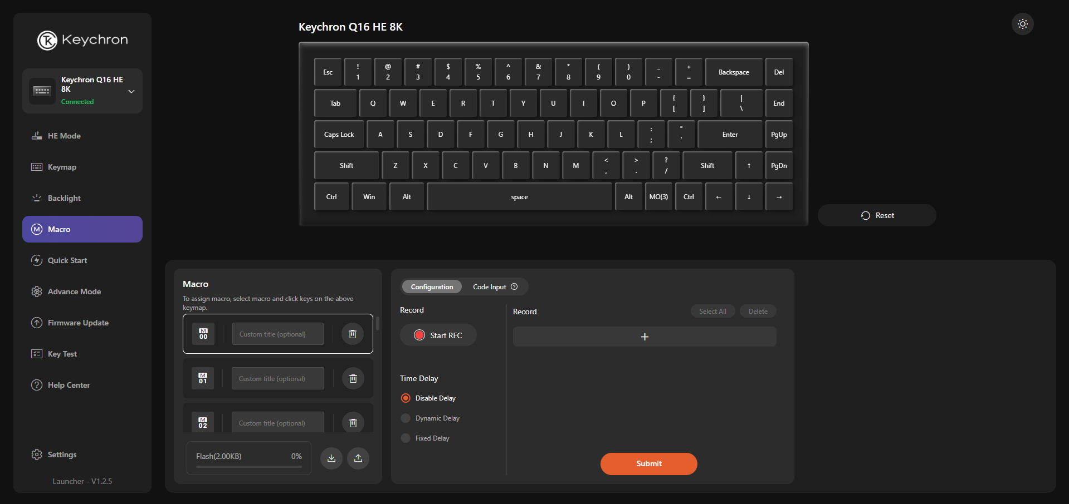The image size is (1069, 504).
Task: Click the End key on keymap
Action: click(779, 103)
